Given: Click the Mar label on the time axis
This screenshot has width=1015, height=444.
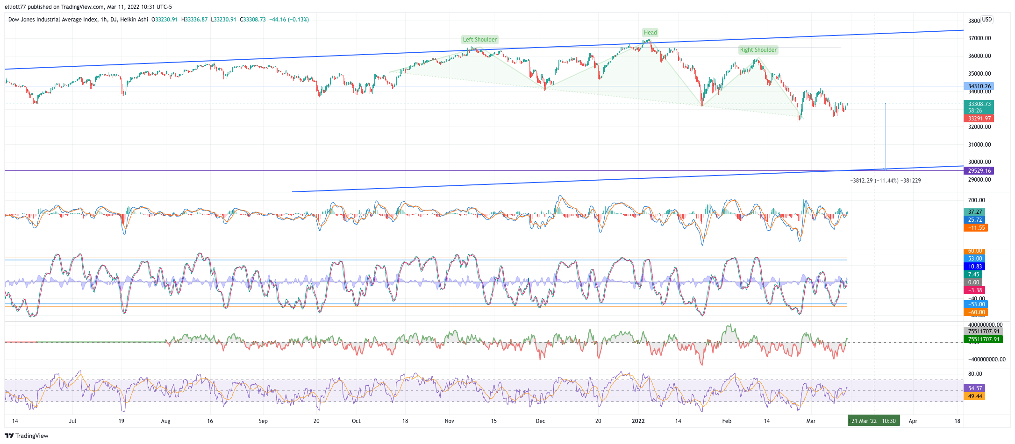Looking at the screenshot, I should 811,421.
